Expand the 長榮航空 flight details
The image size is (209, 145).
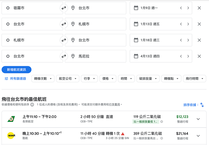point(198,119)
